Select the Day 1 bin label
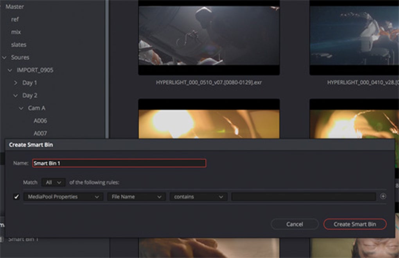Screen dimensions: 399x258 29,83
